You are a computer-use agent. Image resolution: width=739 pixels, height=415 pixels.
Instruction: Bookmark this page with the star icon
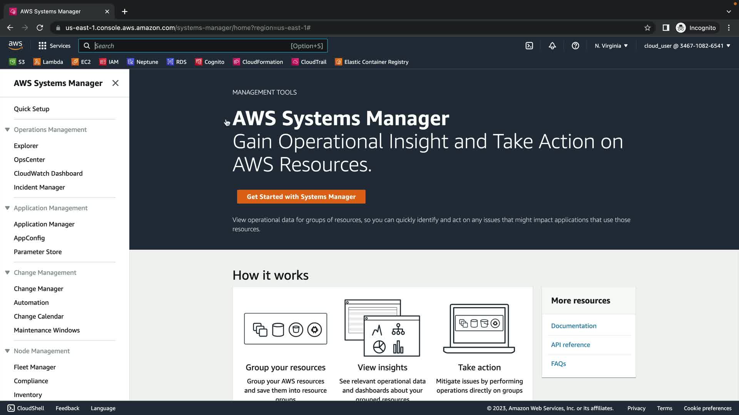[x=647, y=28]
